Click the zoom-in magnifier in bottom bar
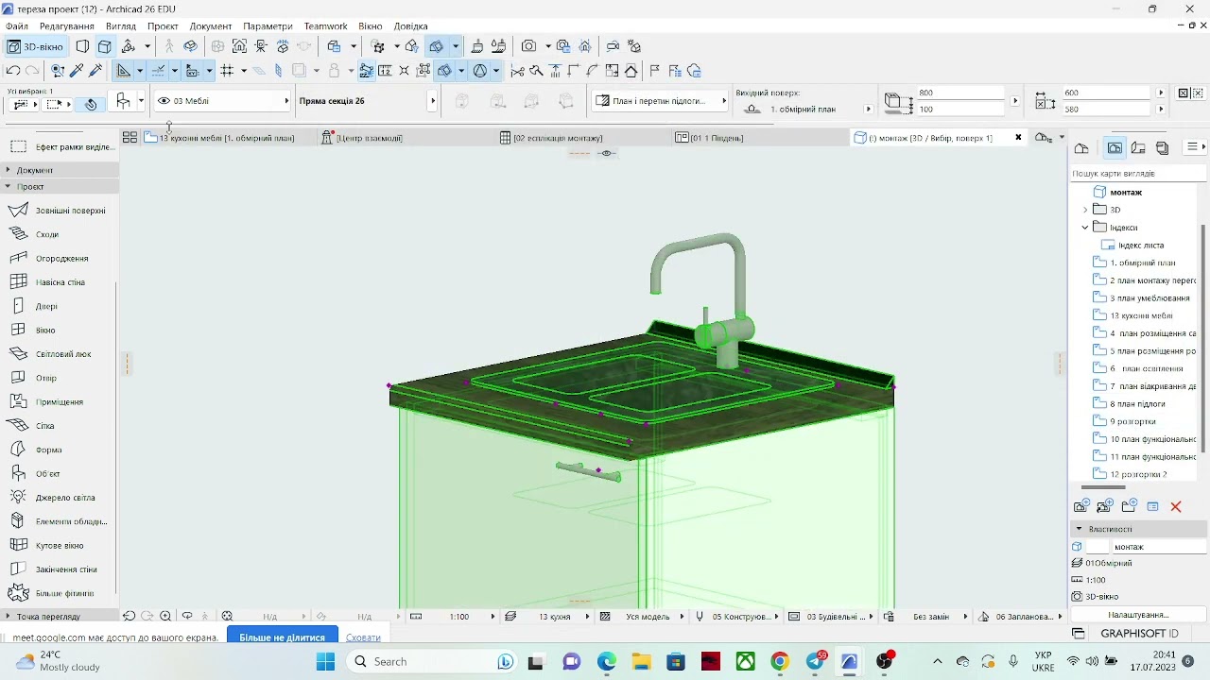1210x680 pixels. point(165,616)
